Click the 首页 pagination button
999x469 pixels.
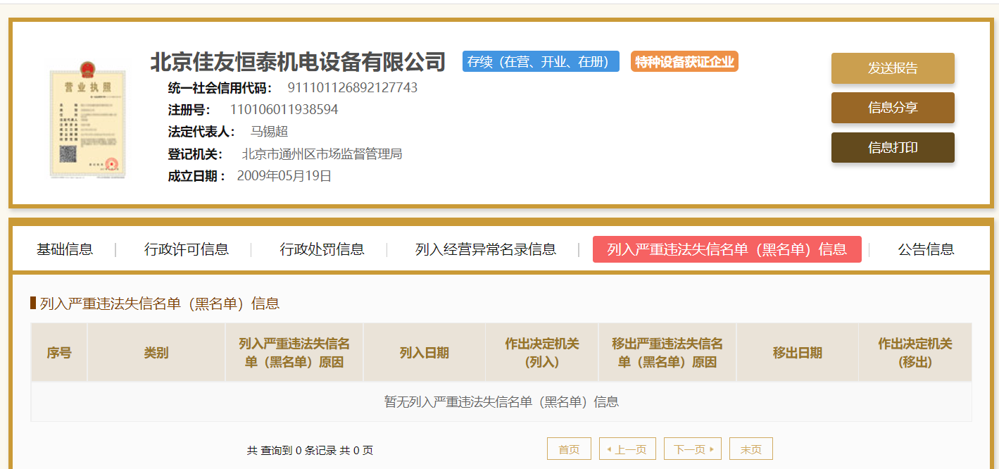pyautogui.click(x=569, y=449)
